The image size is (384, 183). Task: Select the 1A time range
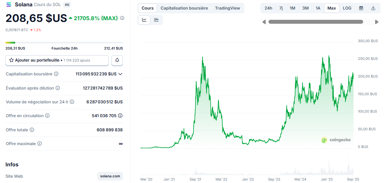pos(318,8)
